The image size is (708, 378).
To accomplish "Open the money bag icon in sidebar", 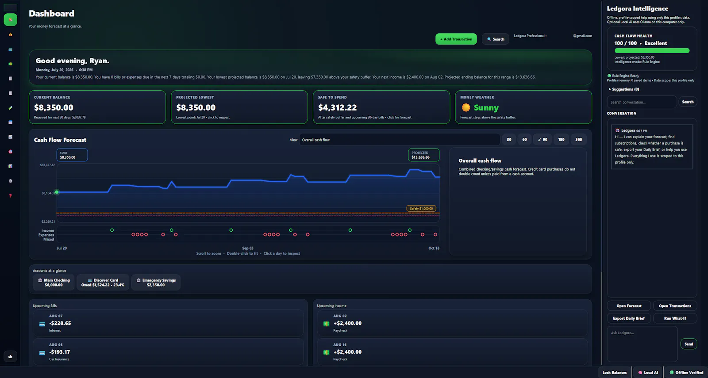I will coord(10,34).
